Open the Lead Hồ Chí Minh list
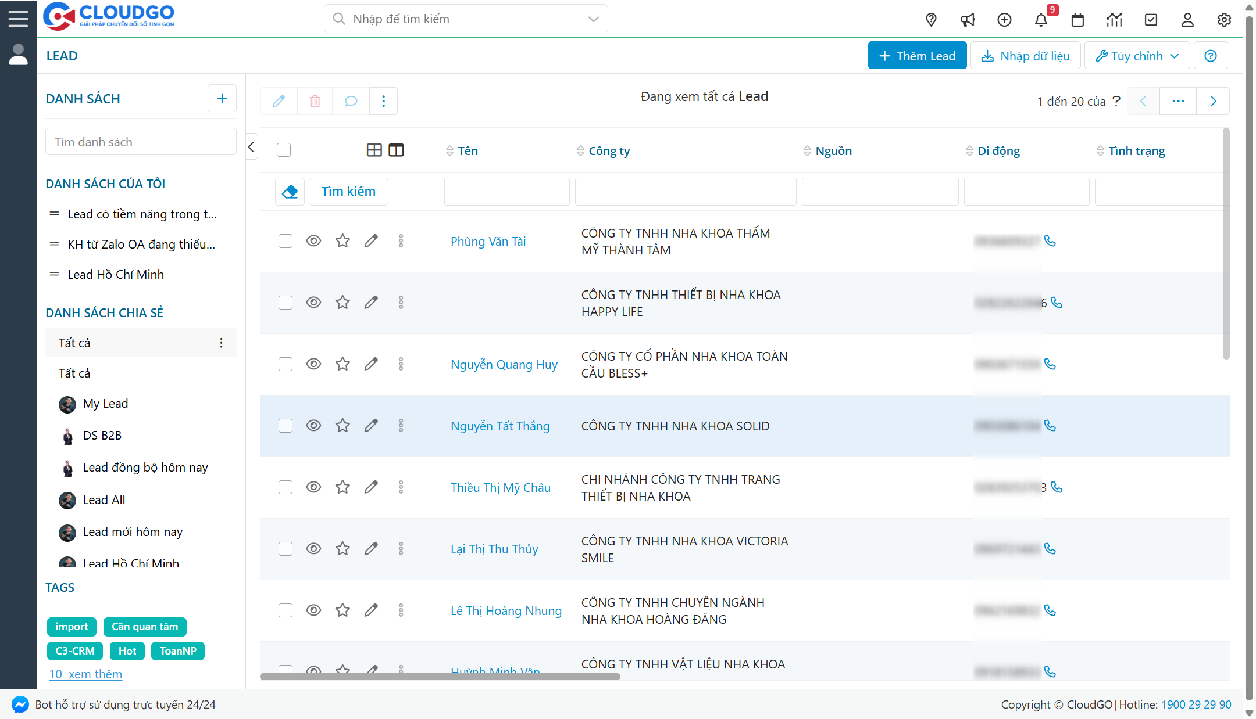The width and height of the screenshot is (1256, 719). coord(116,275)
